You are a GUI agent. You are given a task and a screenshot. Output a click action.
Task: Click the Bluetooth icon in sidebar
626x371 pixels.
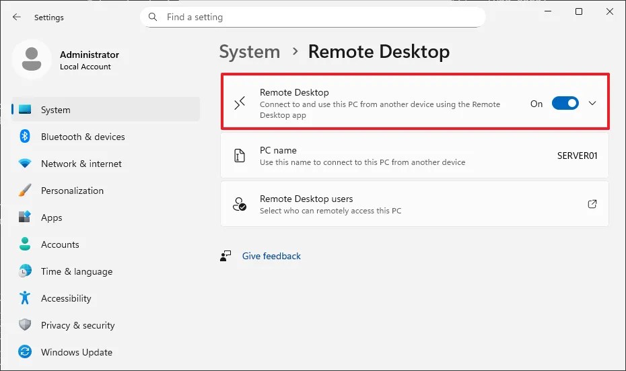click(x=25, y=136)
